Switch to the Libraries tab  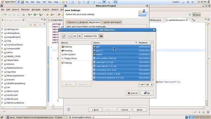(95, 22)
